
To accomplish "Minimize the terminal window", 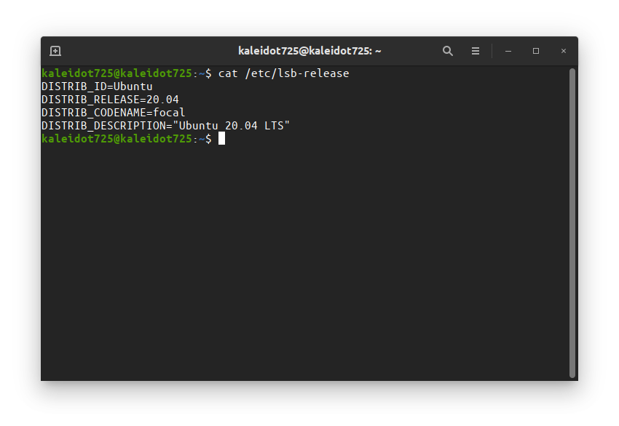I will [508, 51].
